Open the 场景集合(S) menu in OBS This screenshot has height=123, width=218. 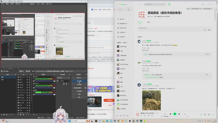coord(32,4)
